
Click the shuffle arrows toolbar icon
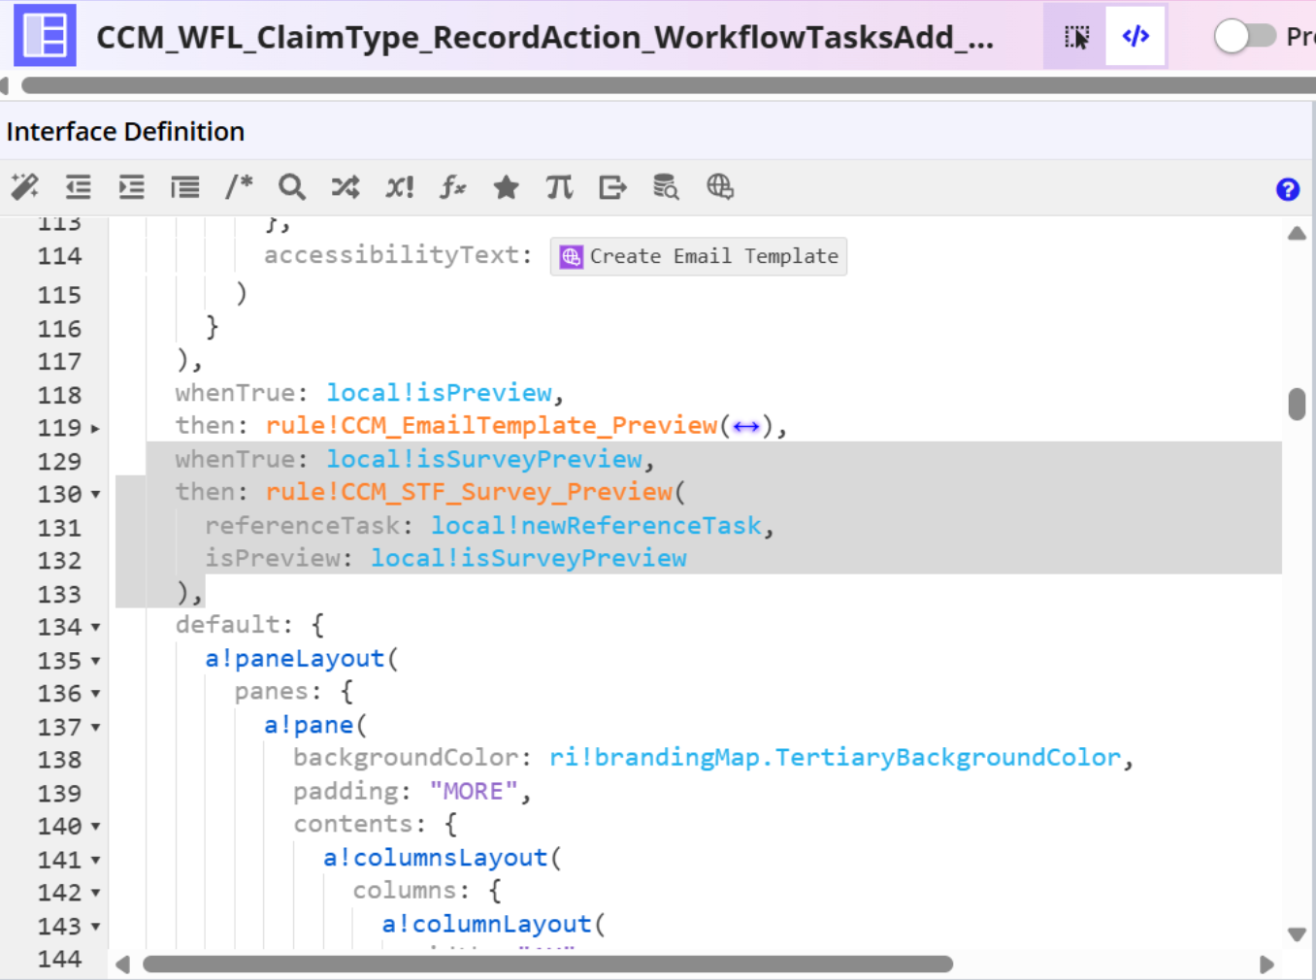[x=345, y=186]
